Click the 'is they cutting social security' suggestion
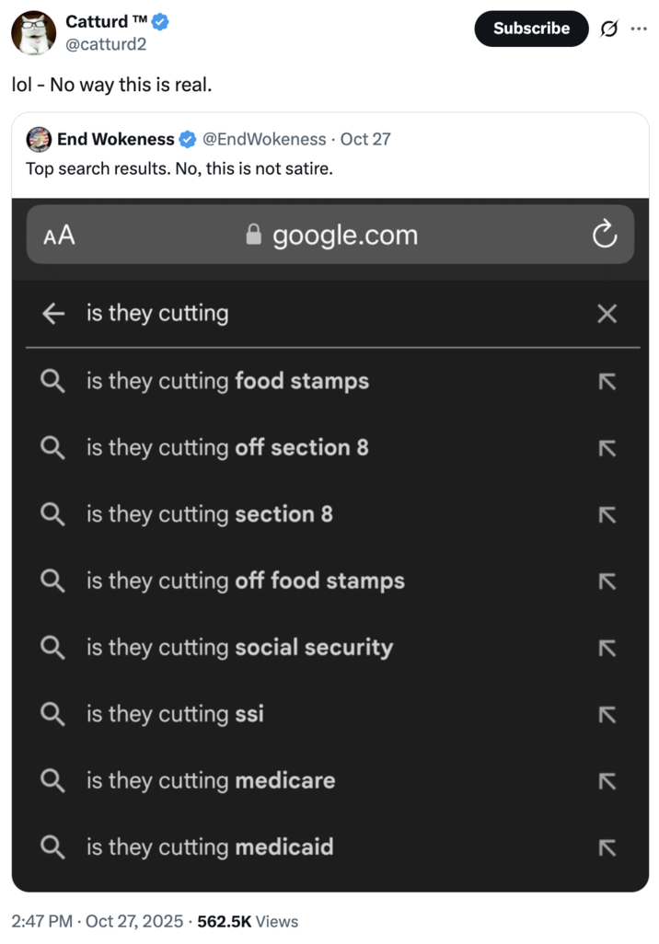 [239, 648]
